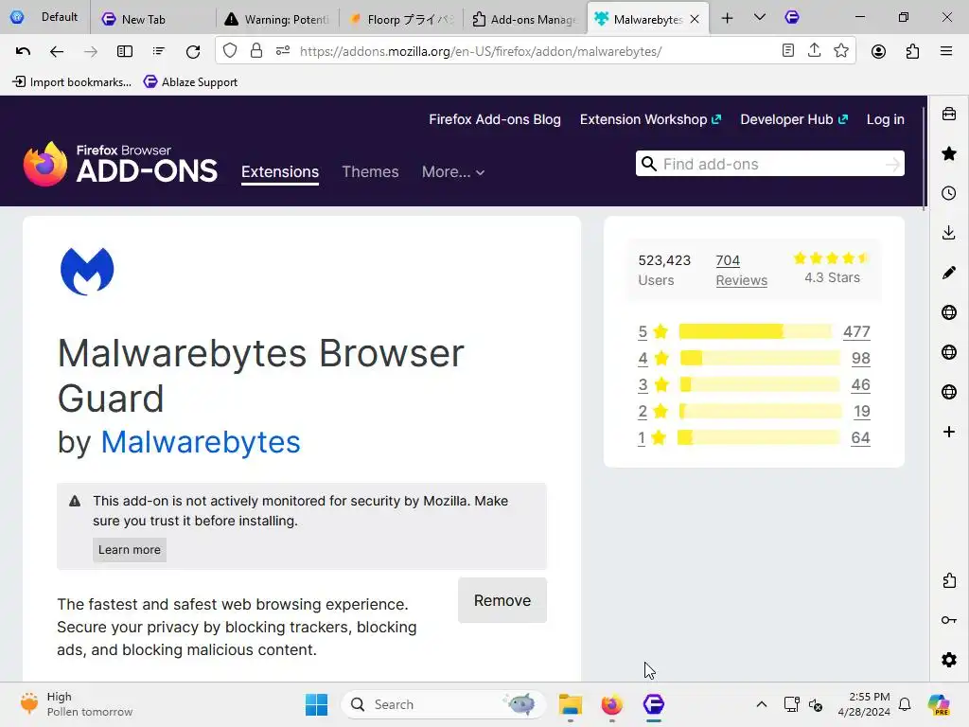The image size is (969, 727).
Task: Reload the current page
Action: [193, 51]
